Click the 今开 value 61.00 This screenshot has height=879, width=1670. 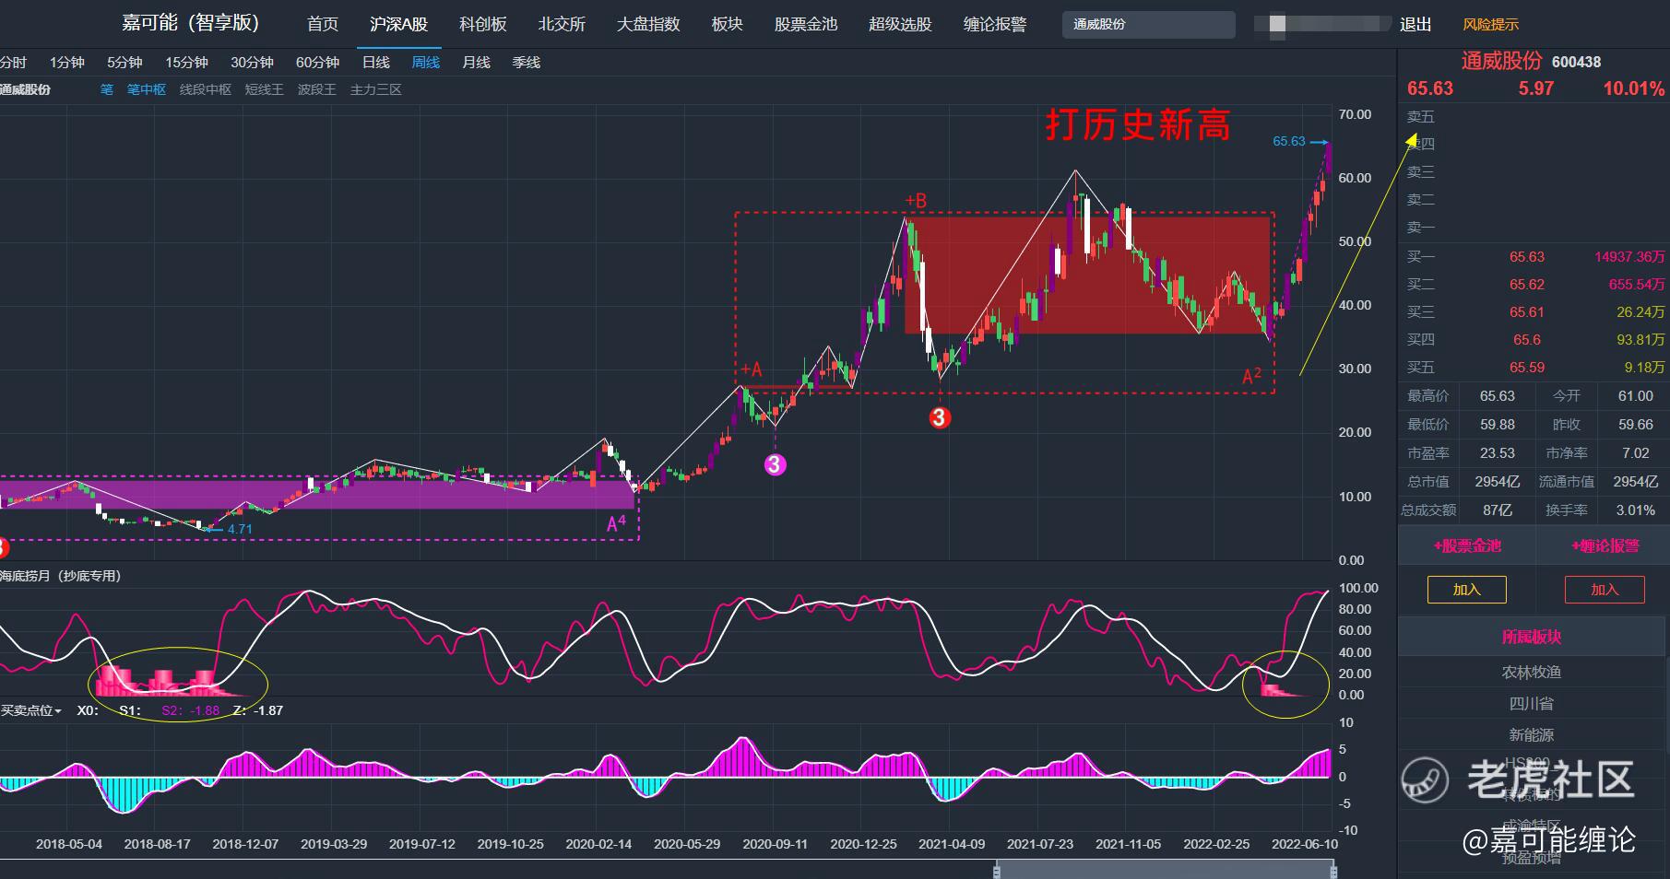pos(1636,396)
